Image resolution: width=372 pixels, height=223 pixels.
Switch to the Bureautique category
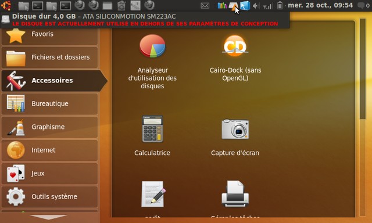pyautogui.click(x=49, y=104)
